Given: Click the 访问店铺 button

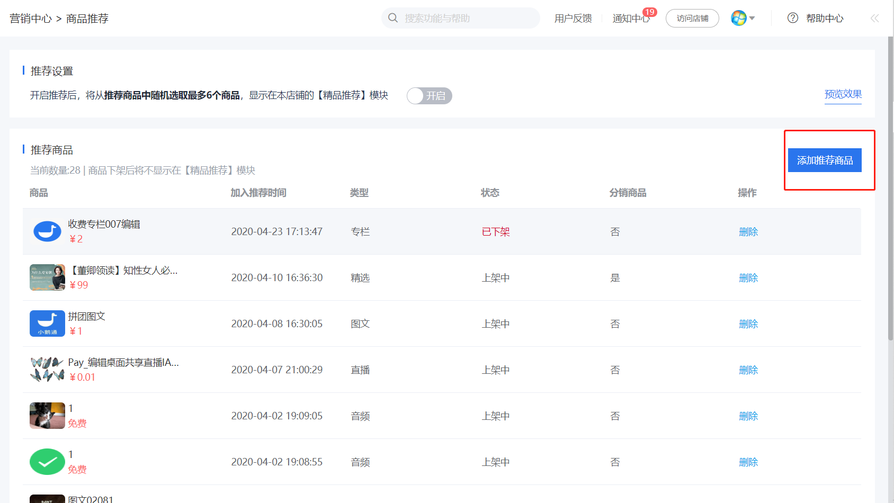Looking at the screenshot, I should (x=692, y=19).
